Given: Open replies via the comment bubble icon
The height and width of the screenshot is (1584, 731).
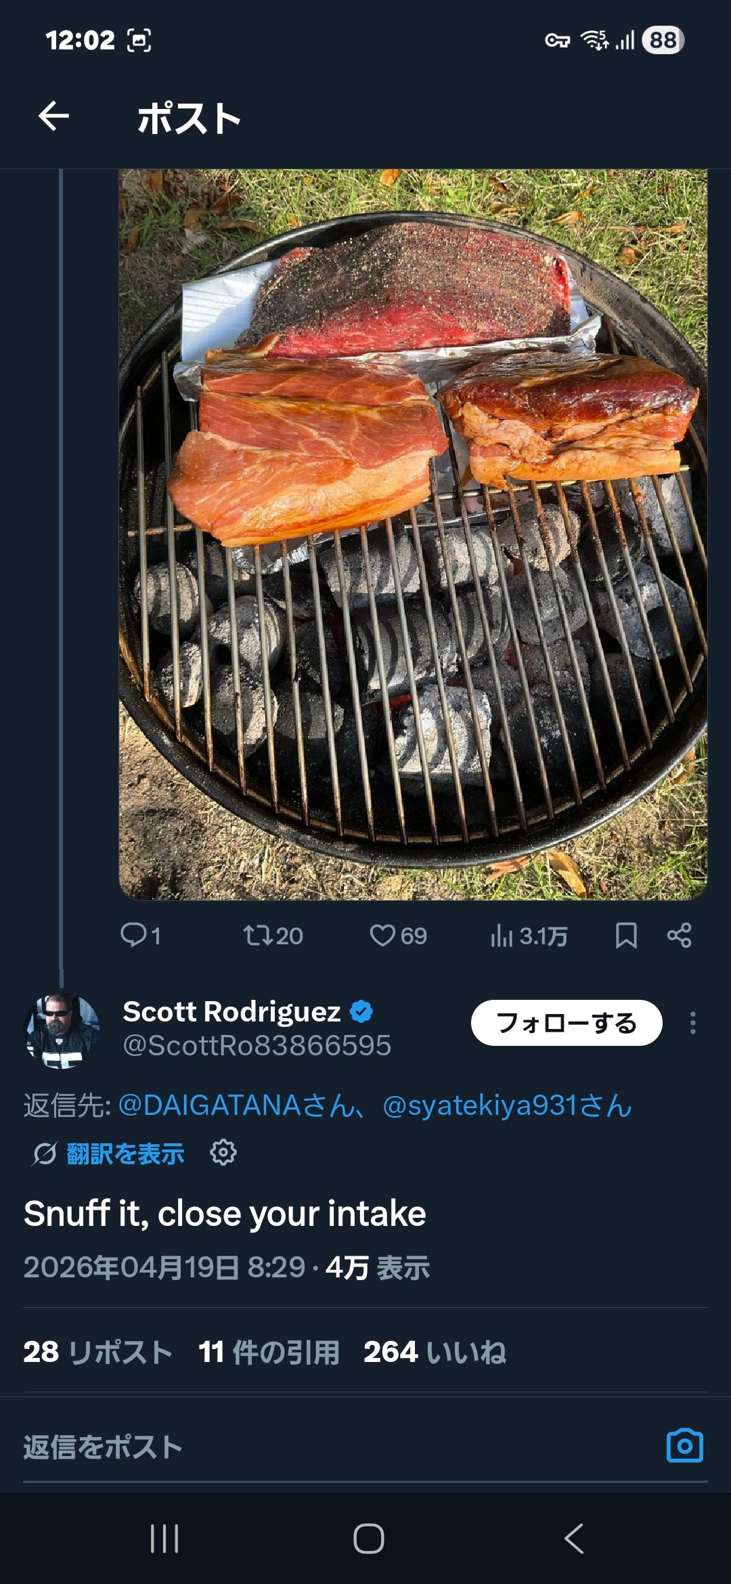Looking at the screenshot, I should [x=134, y=935].
